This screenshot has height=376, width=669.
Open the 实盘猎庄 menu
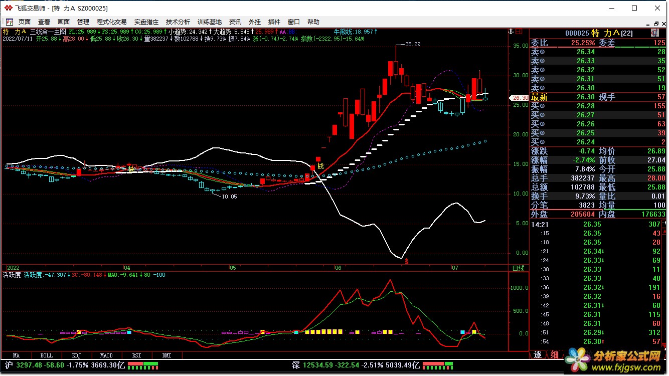pyautogui.click(x=146, y=22)
